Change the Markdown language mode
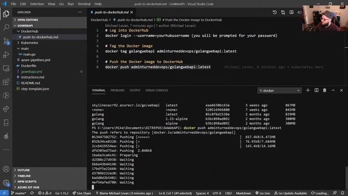 [x=244, y=193]
